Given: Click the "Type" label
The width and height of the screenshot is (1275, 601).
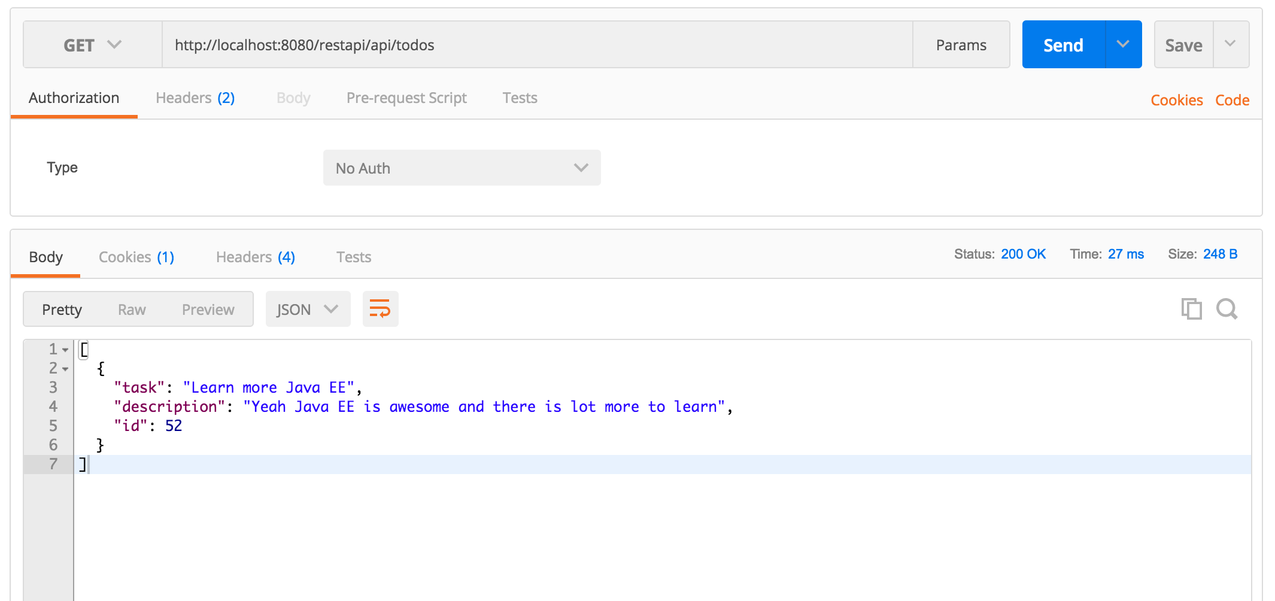Looking at the screenshot, I should (x=62, y=168).
